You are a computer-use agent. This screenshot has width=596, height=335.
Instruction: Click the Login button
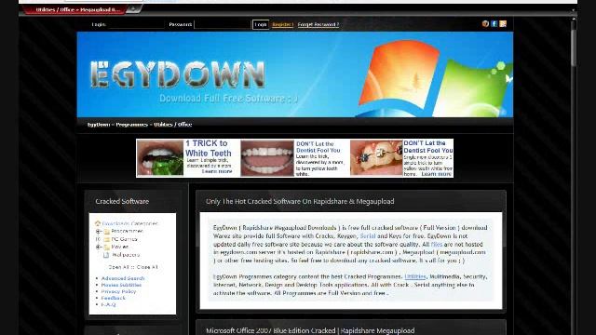[261, 24]
